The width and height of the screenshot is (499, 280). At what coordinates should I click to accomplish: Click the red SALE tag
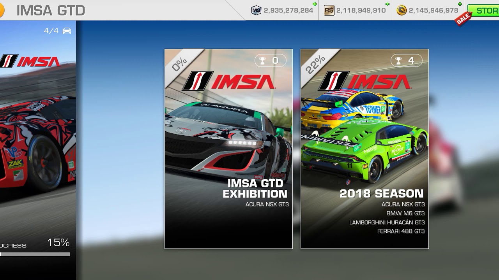click(464, 19)
